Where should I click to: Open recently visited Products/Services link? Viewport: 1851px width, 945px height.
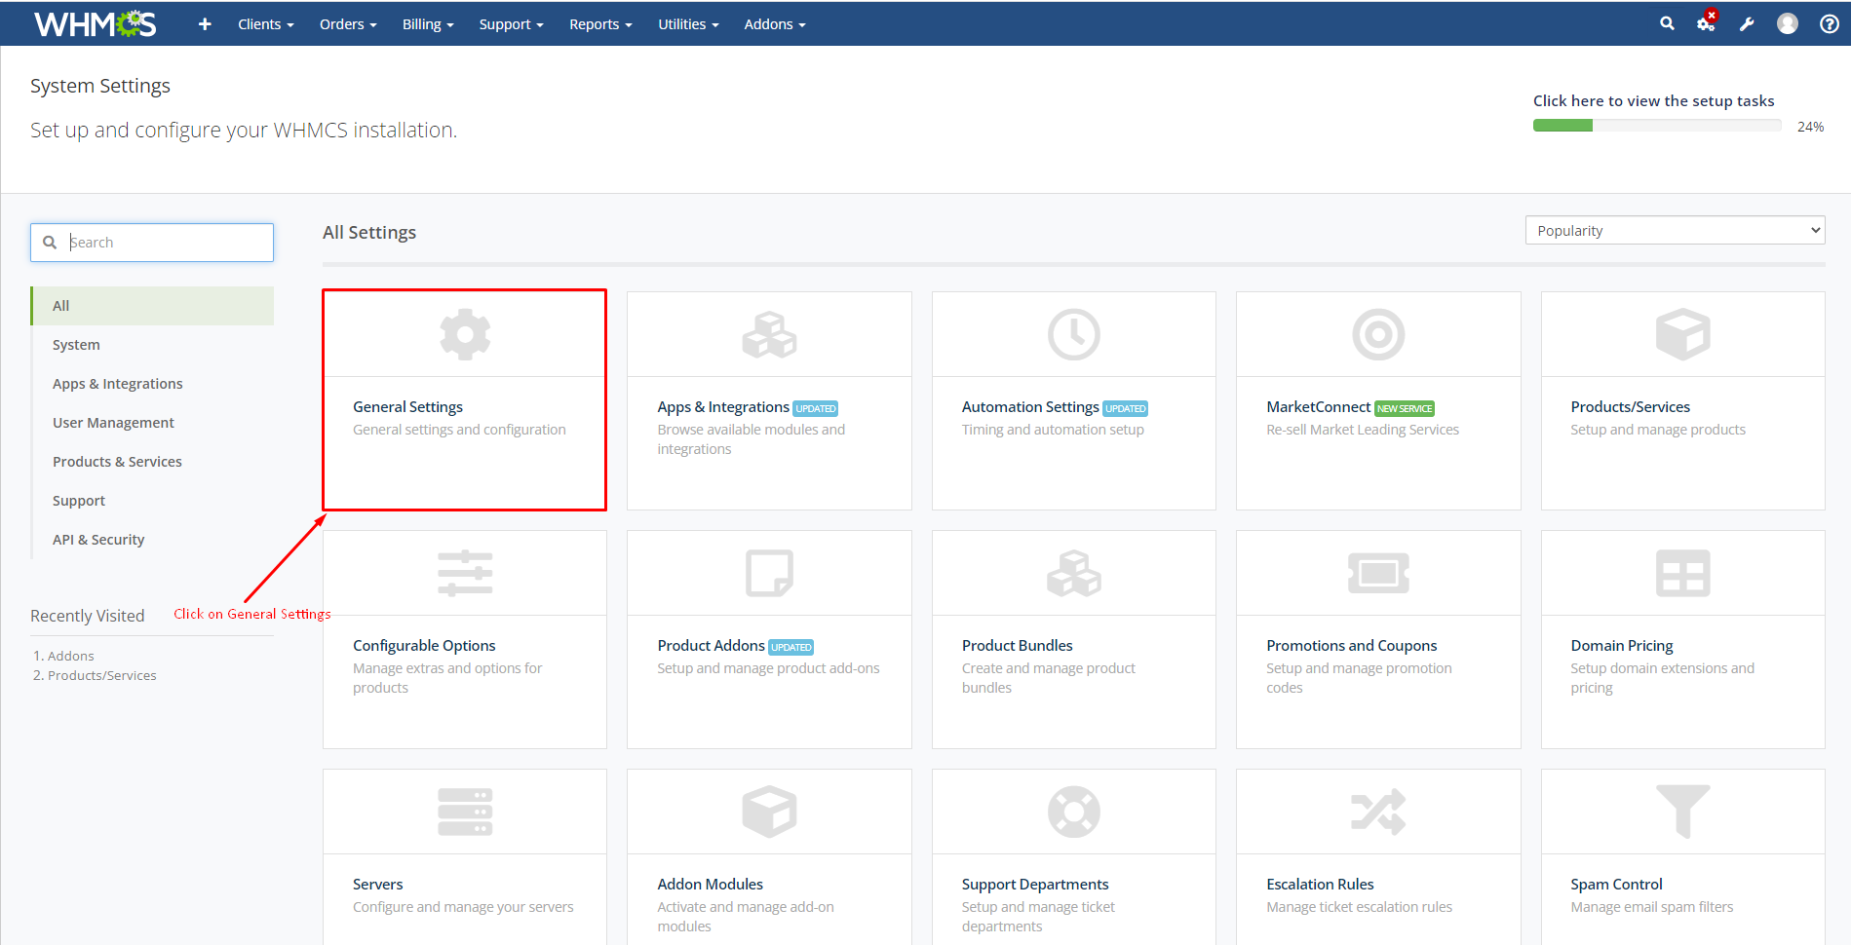click(101, 675)
